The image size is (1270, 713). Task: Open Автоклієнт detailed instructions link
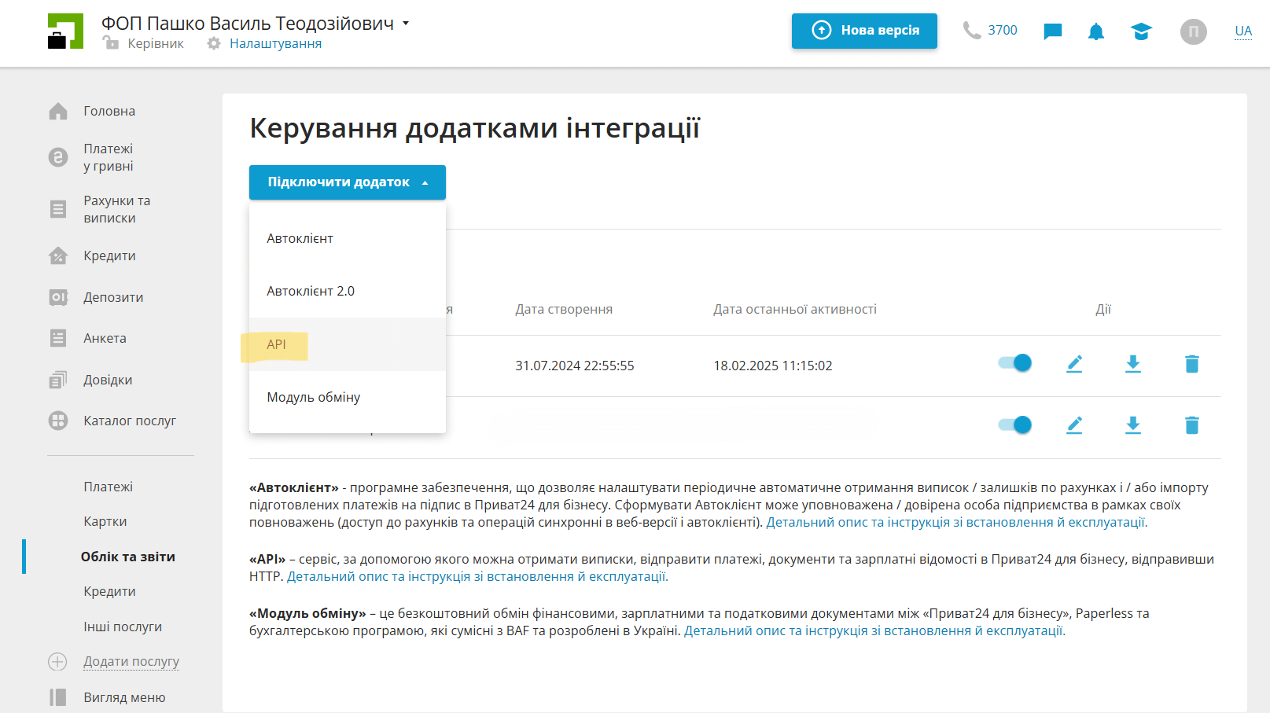957,522
